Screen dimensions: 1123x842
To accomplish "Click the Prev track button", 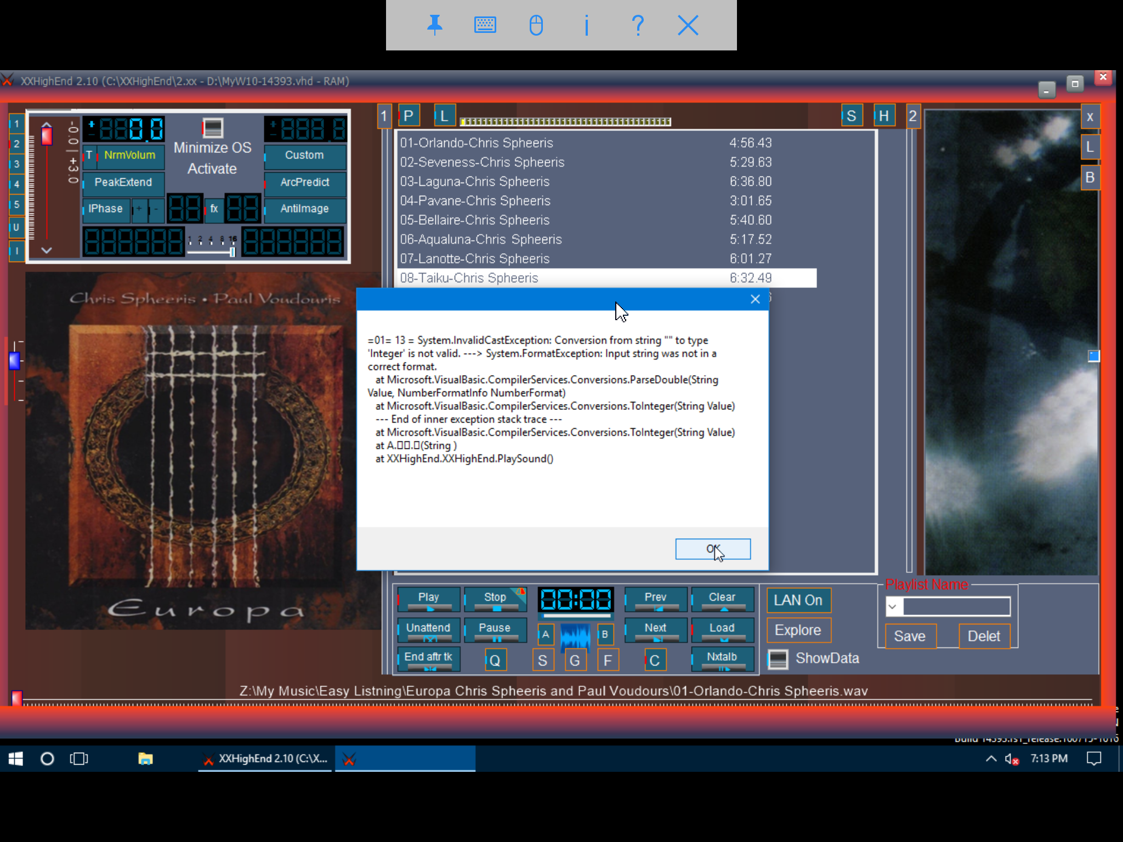I will coord(655,599).
